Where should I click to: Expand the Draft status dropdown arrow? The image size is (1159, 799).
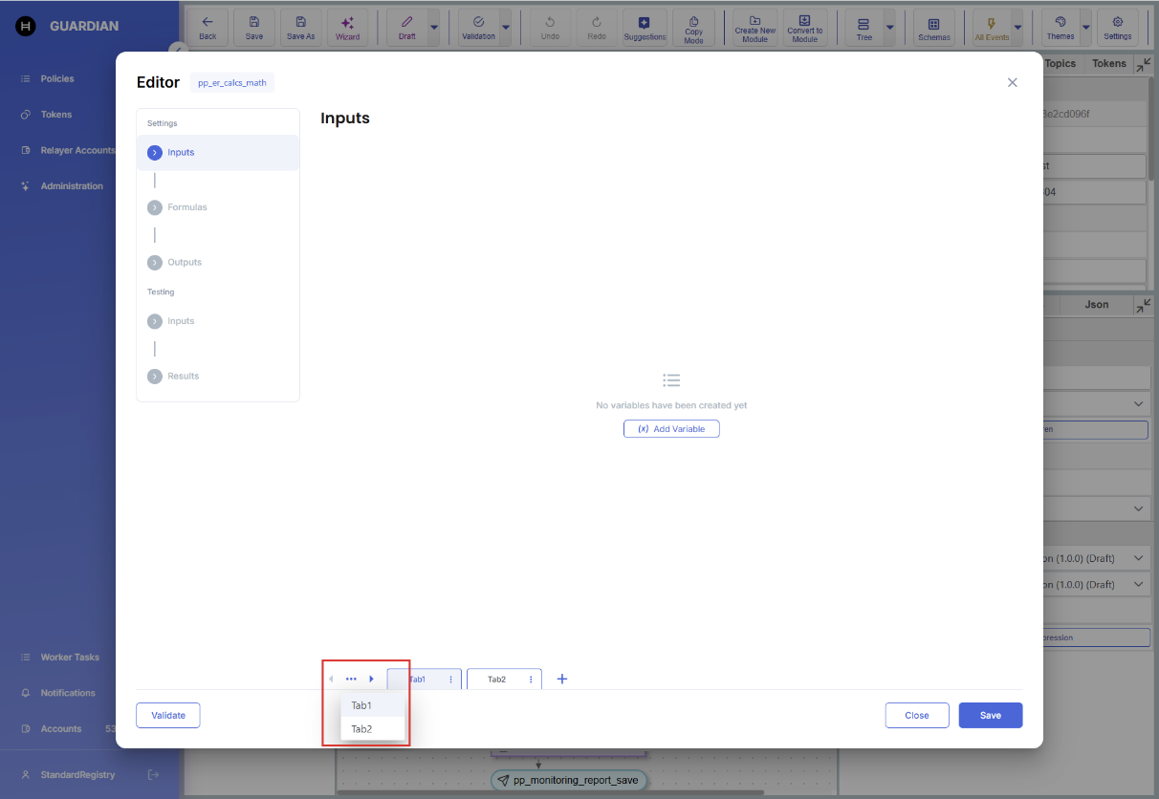434,28
